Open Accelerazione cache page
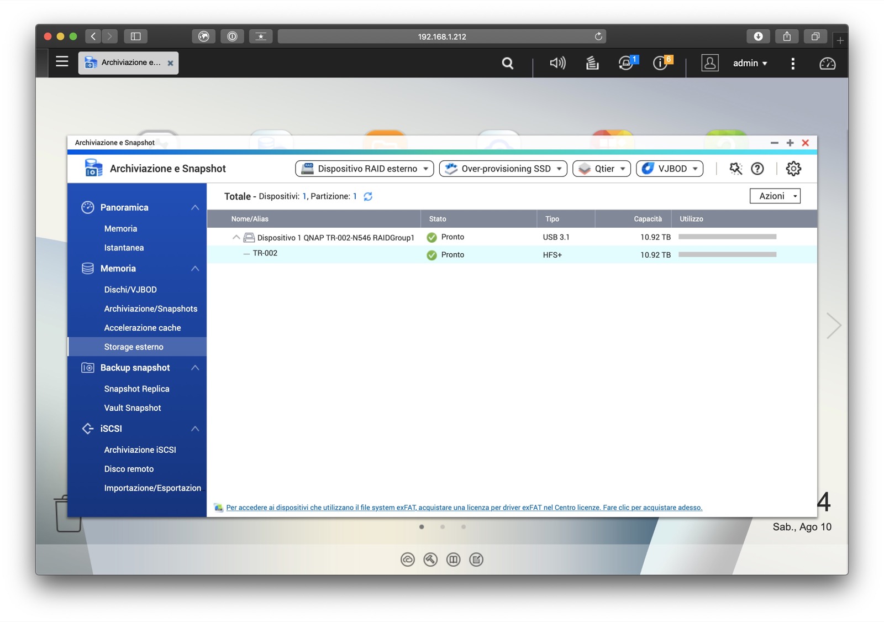The height and width of the screenshot is (622, 884). (x=143, y=328)
